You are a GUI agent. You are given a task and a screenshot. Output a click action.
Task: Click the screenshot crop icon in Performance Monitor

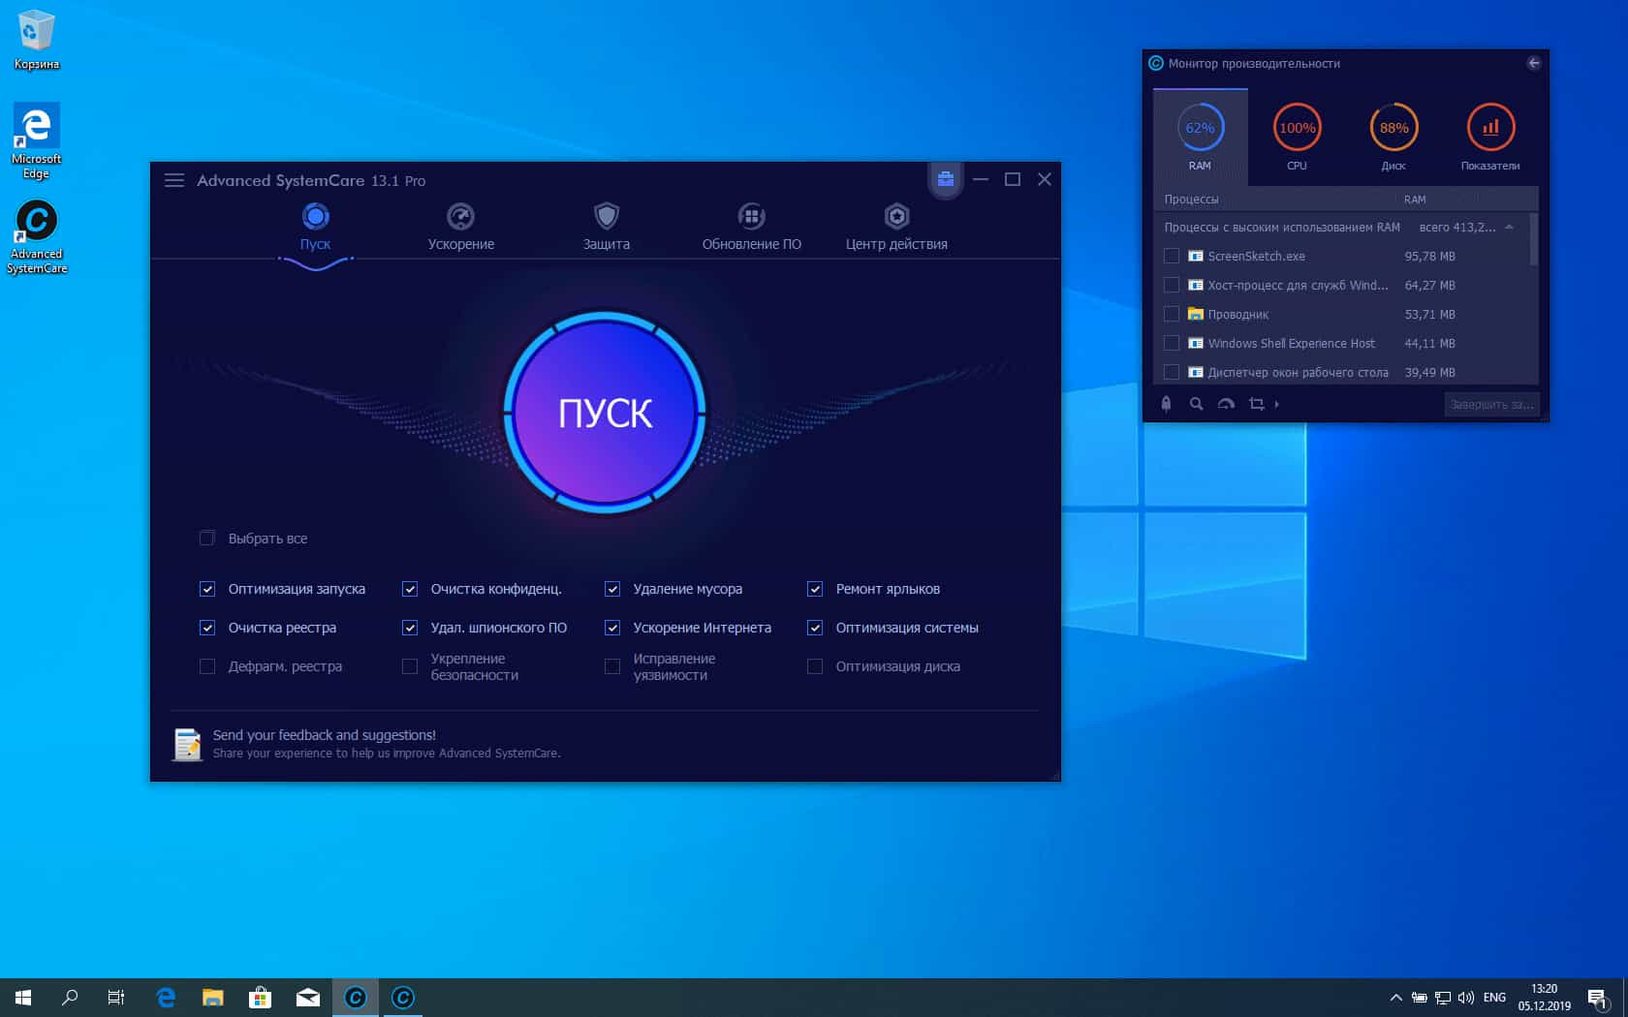[x=1257, y=404]
